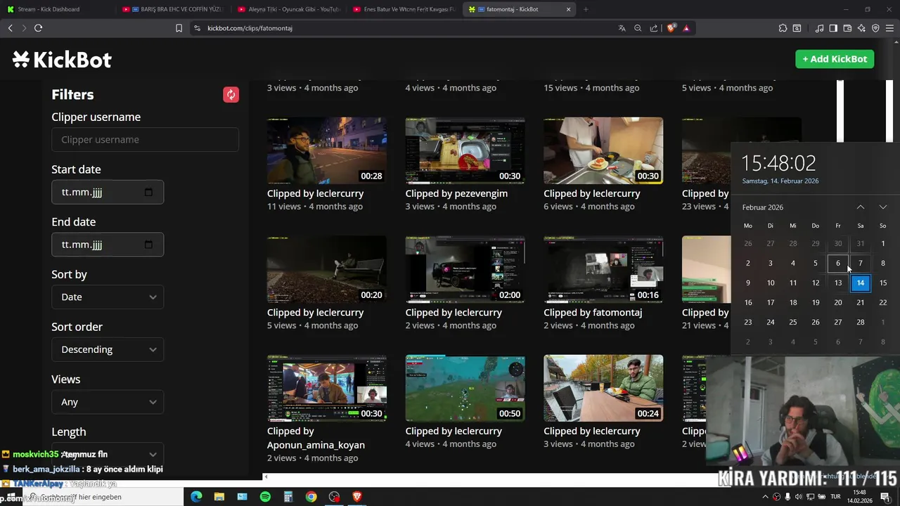
Task: Click the share page icon
Action: [x=654, y=28]
